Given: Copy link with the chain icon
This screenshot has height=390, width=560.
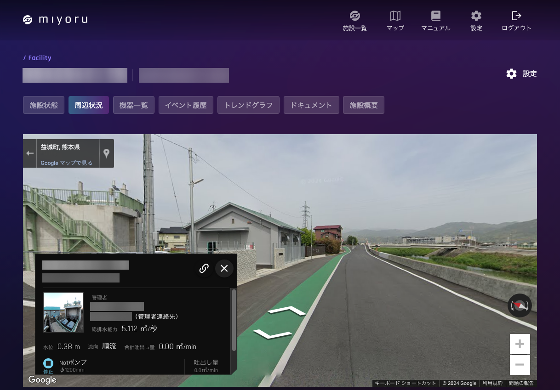Looking at the screenshot, I should click(204, 268).
